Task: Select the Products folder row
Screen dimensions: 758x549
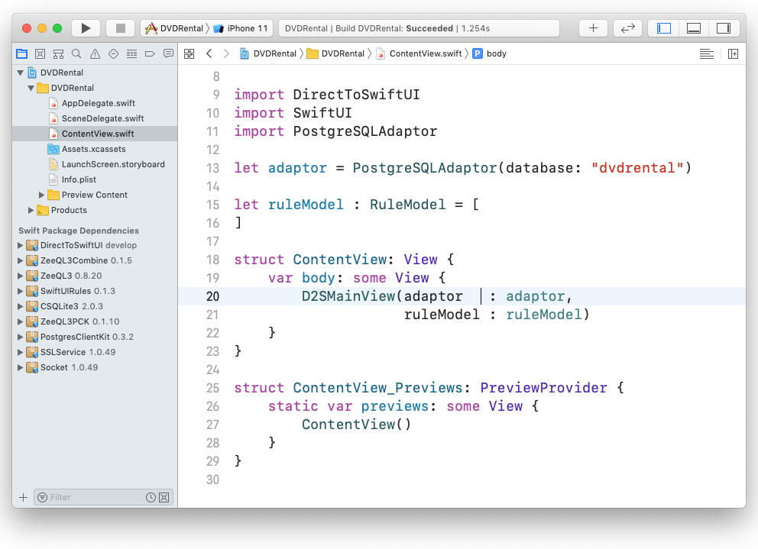Action: pos(95,210)
